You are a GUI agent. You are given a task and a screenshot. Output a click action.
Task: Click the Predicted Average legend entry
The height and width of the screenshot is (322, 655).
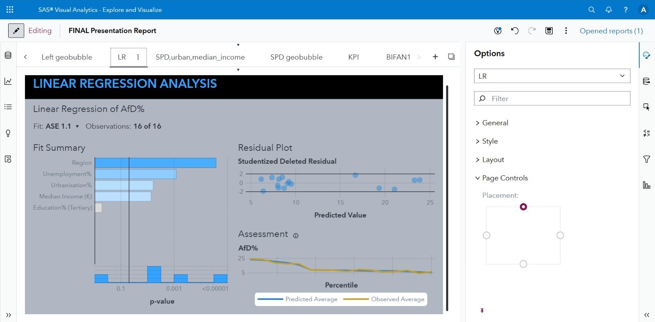click(x=298, y=299)
